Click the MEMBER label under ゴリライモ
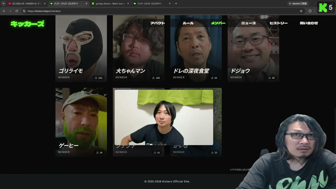The image size is (336, 189). [x=64, y=77]
